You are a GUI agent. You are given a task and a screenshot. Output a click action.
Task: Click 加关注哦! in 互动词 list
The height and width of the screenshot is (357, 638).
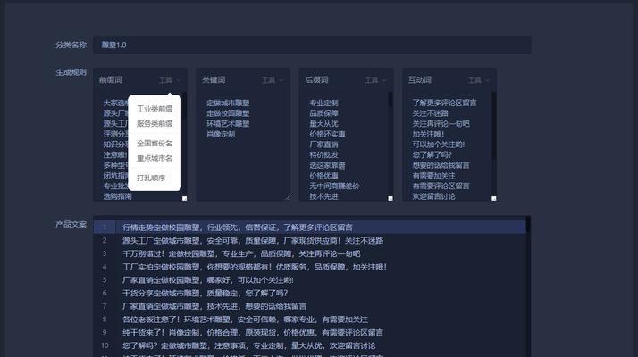[428, 134]
